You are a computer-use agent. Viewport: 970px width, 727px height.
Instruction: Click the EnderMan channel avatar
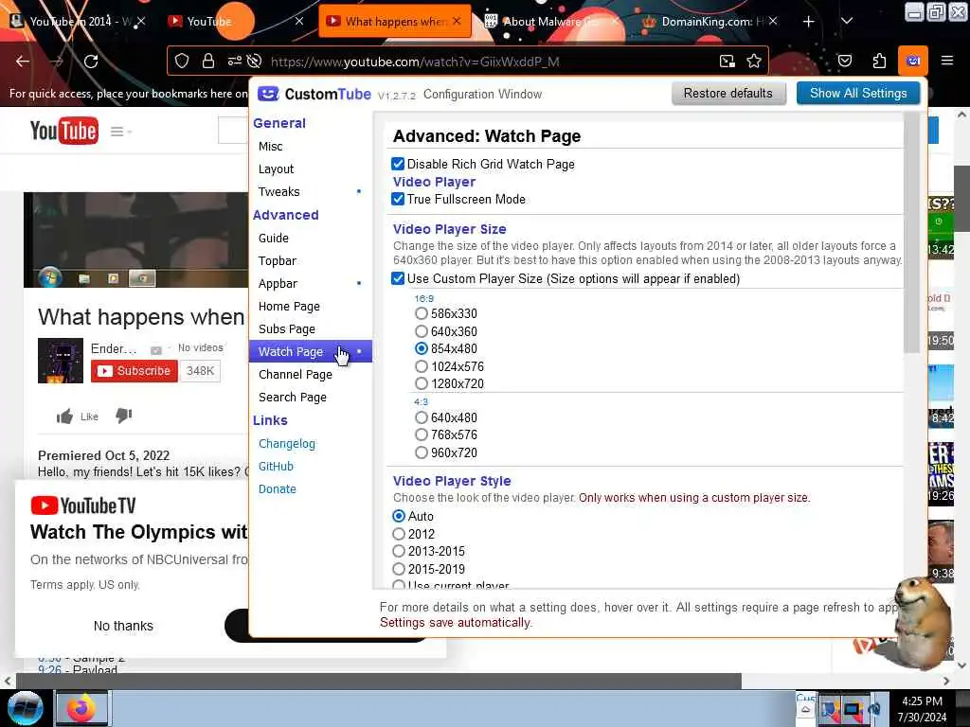click(61, 361)
